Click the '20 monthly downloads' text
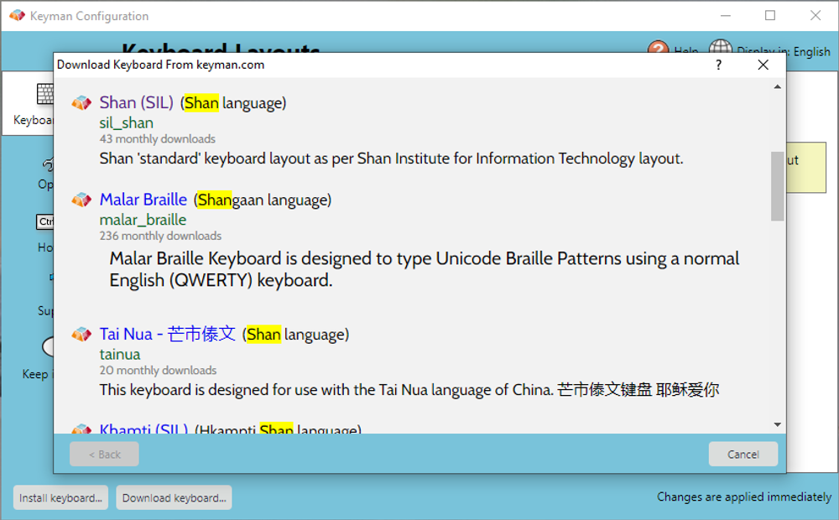The image size is (839, 520). tap(158, 370)
